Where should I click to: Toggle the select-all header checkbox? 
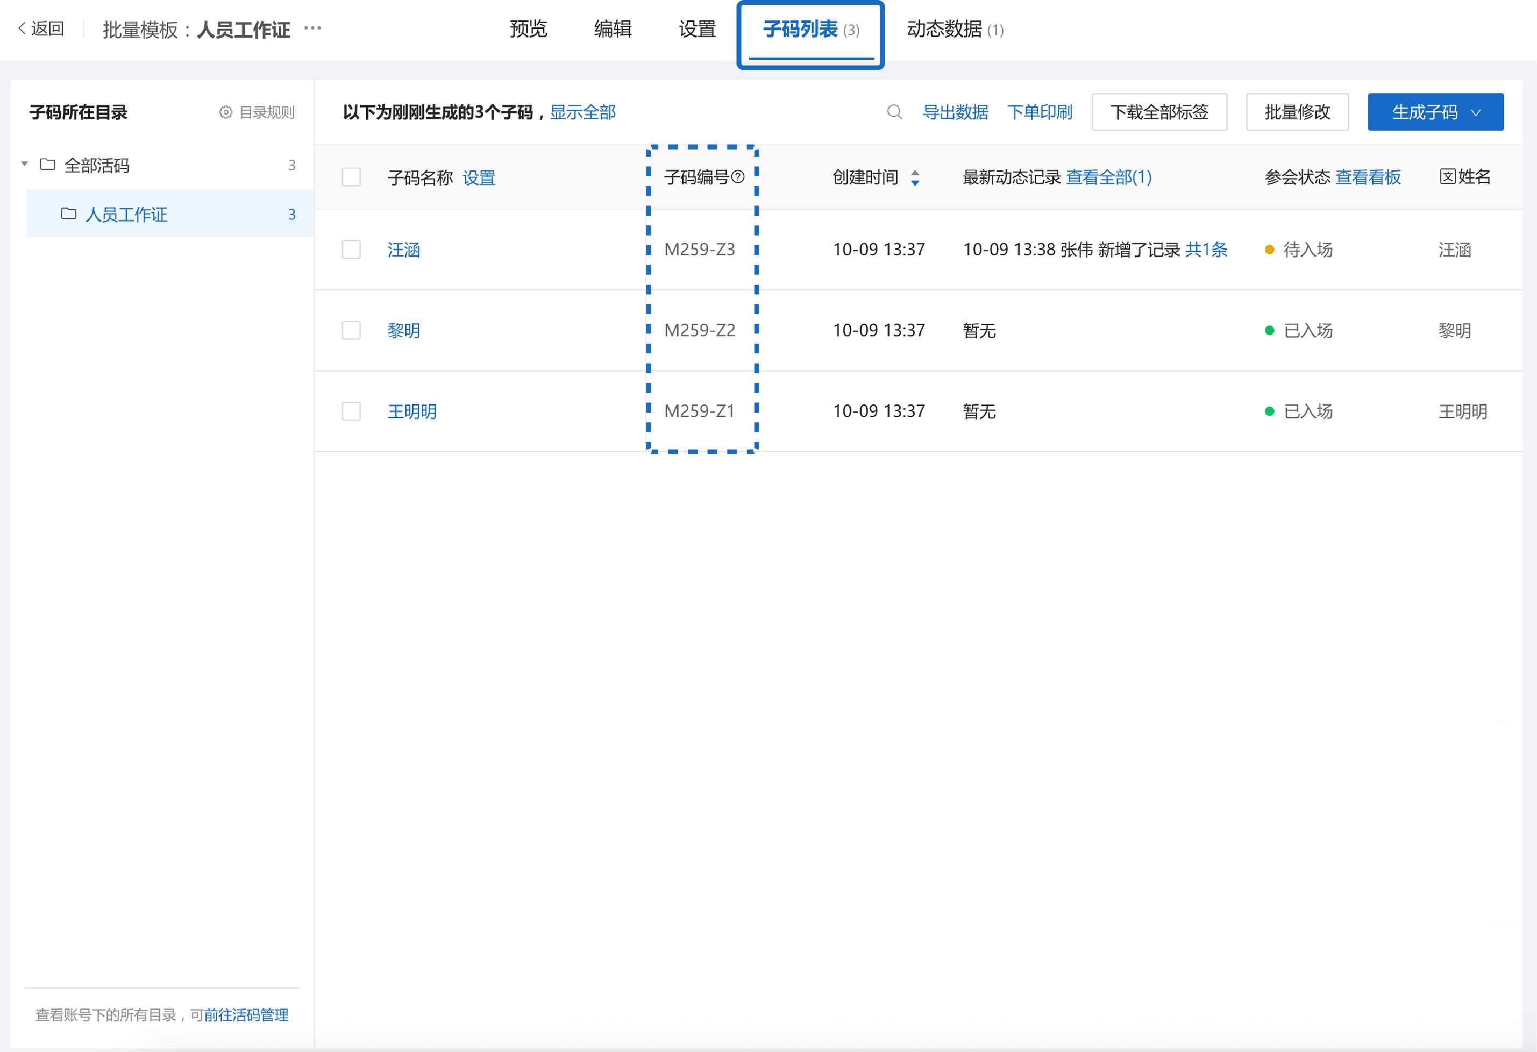coord(351,177)
